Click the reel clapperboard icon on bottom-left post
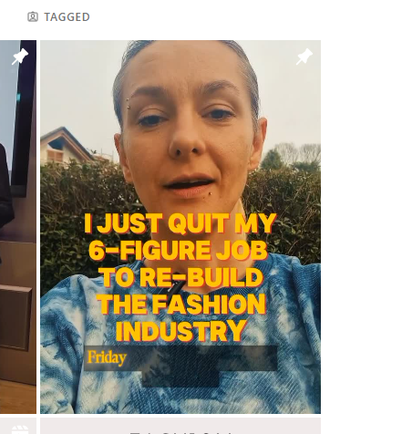 (20, 429)
